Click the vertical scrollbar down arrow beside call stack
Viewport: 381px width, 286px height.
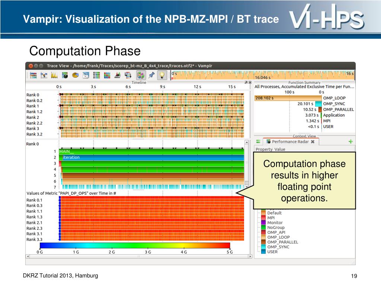point(247,187)
